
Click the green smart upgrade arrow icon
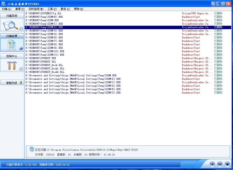(x=21, y=83)
